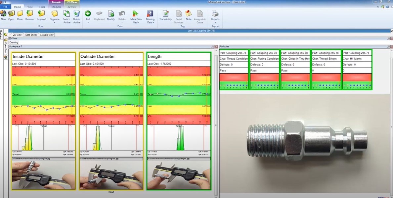Image resolution: width=393 pixels, height=198 pixels.
Task: Click the Inside Diameter caliper photo
Action: (44, 175)
